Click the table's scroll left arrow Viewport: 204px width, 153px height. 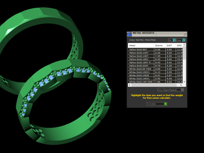click(x=130, y=85)
